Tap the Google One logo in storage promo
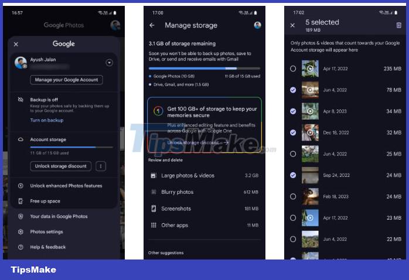This screenshot has width=409, height=280. tap(158, 111)
